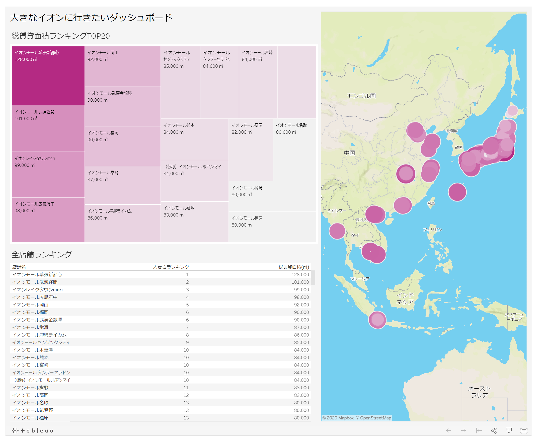Click the イオンモール センソックシティ table row name
This screenshot has width=537, height=439.
41,343
